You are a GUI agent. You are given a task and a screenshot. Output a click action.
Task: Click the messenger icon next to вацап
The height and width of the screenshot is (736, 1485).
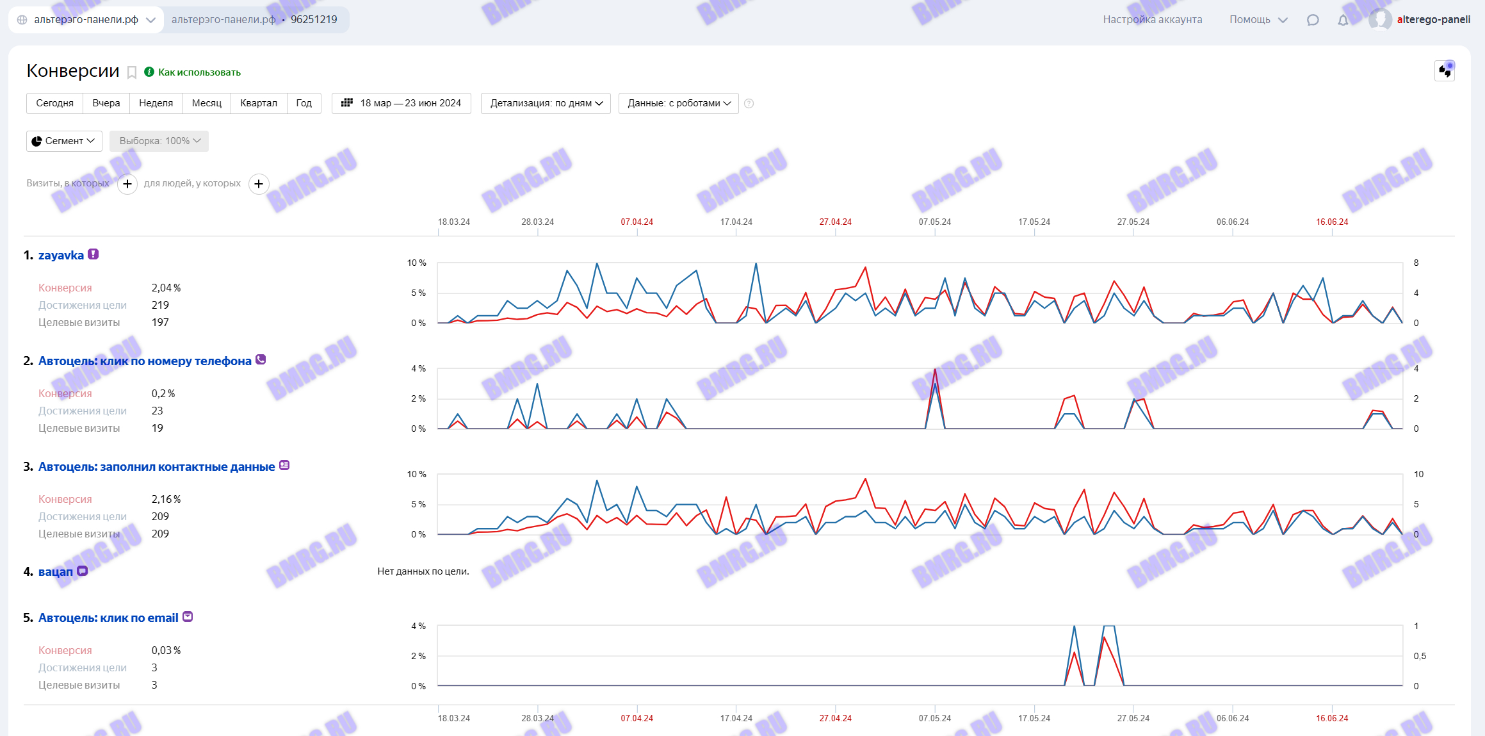(x=82, y=570)
